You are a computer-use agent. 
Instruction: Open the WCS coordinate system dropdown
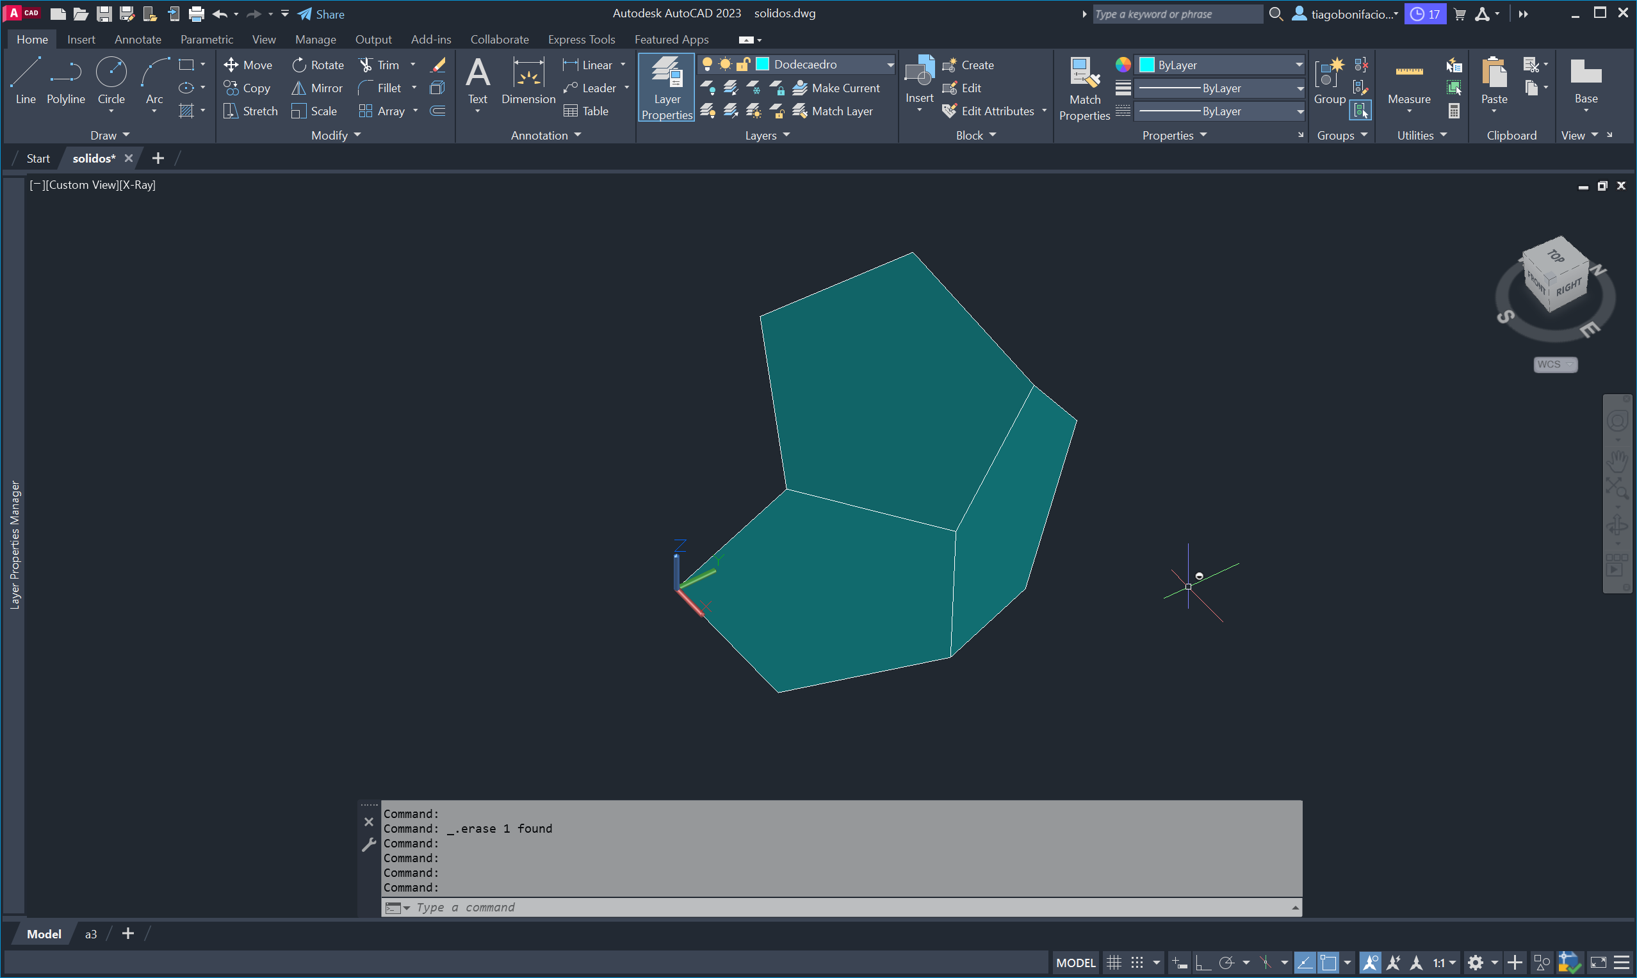pos(1554,364)
